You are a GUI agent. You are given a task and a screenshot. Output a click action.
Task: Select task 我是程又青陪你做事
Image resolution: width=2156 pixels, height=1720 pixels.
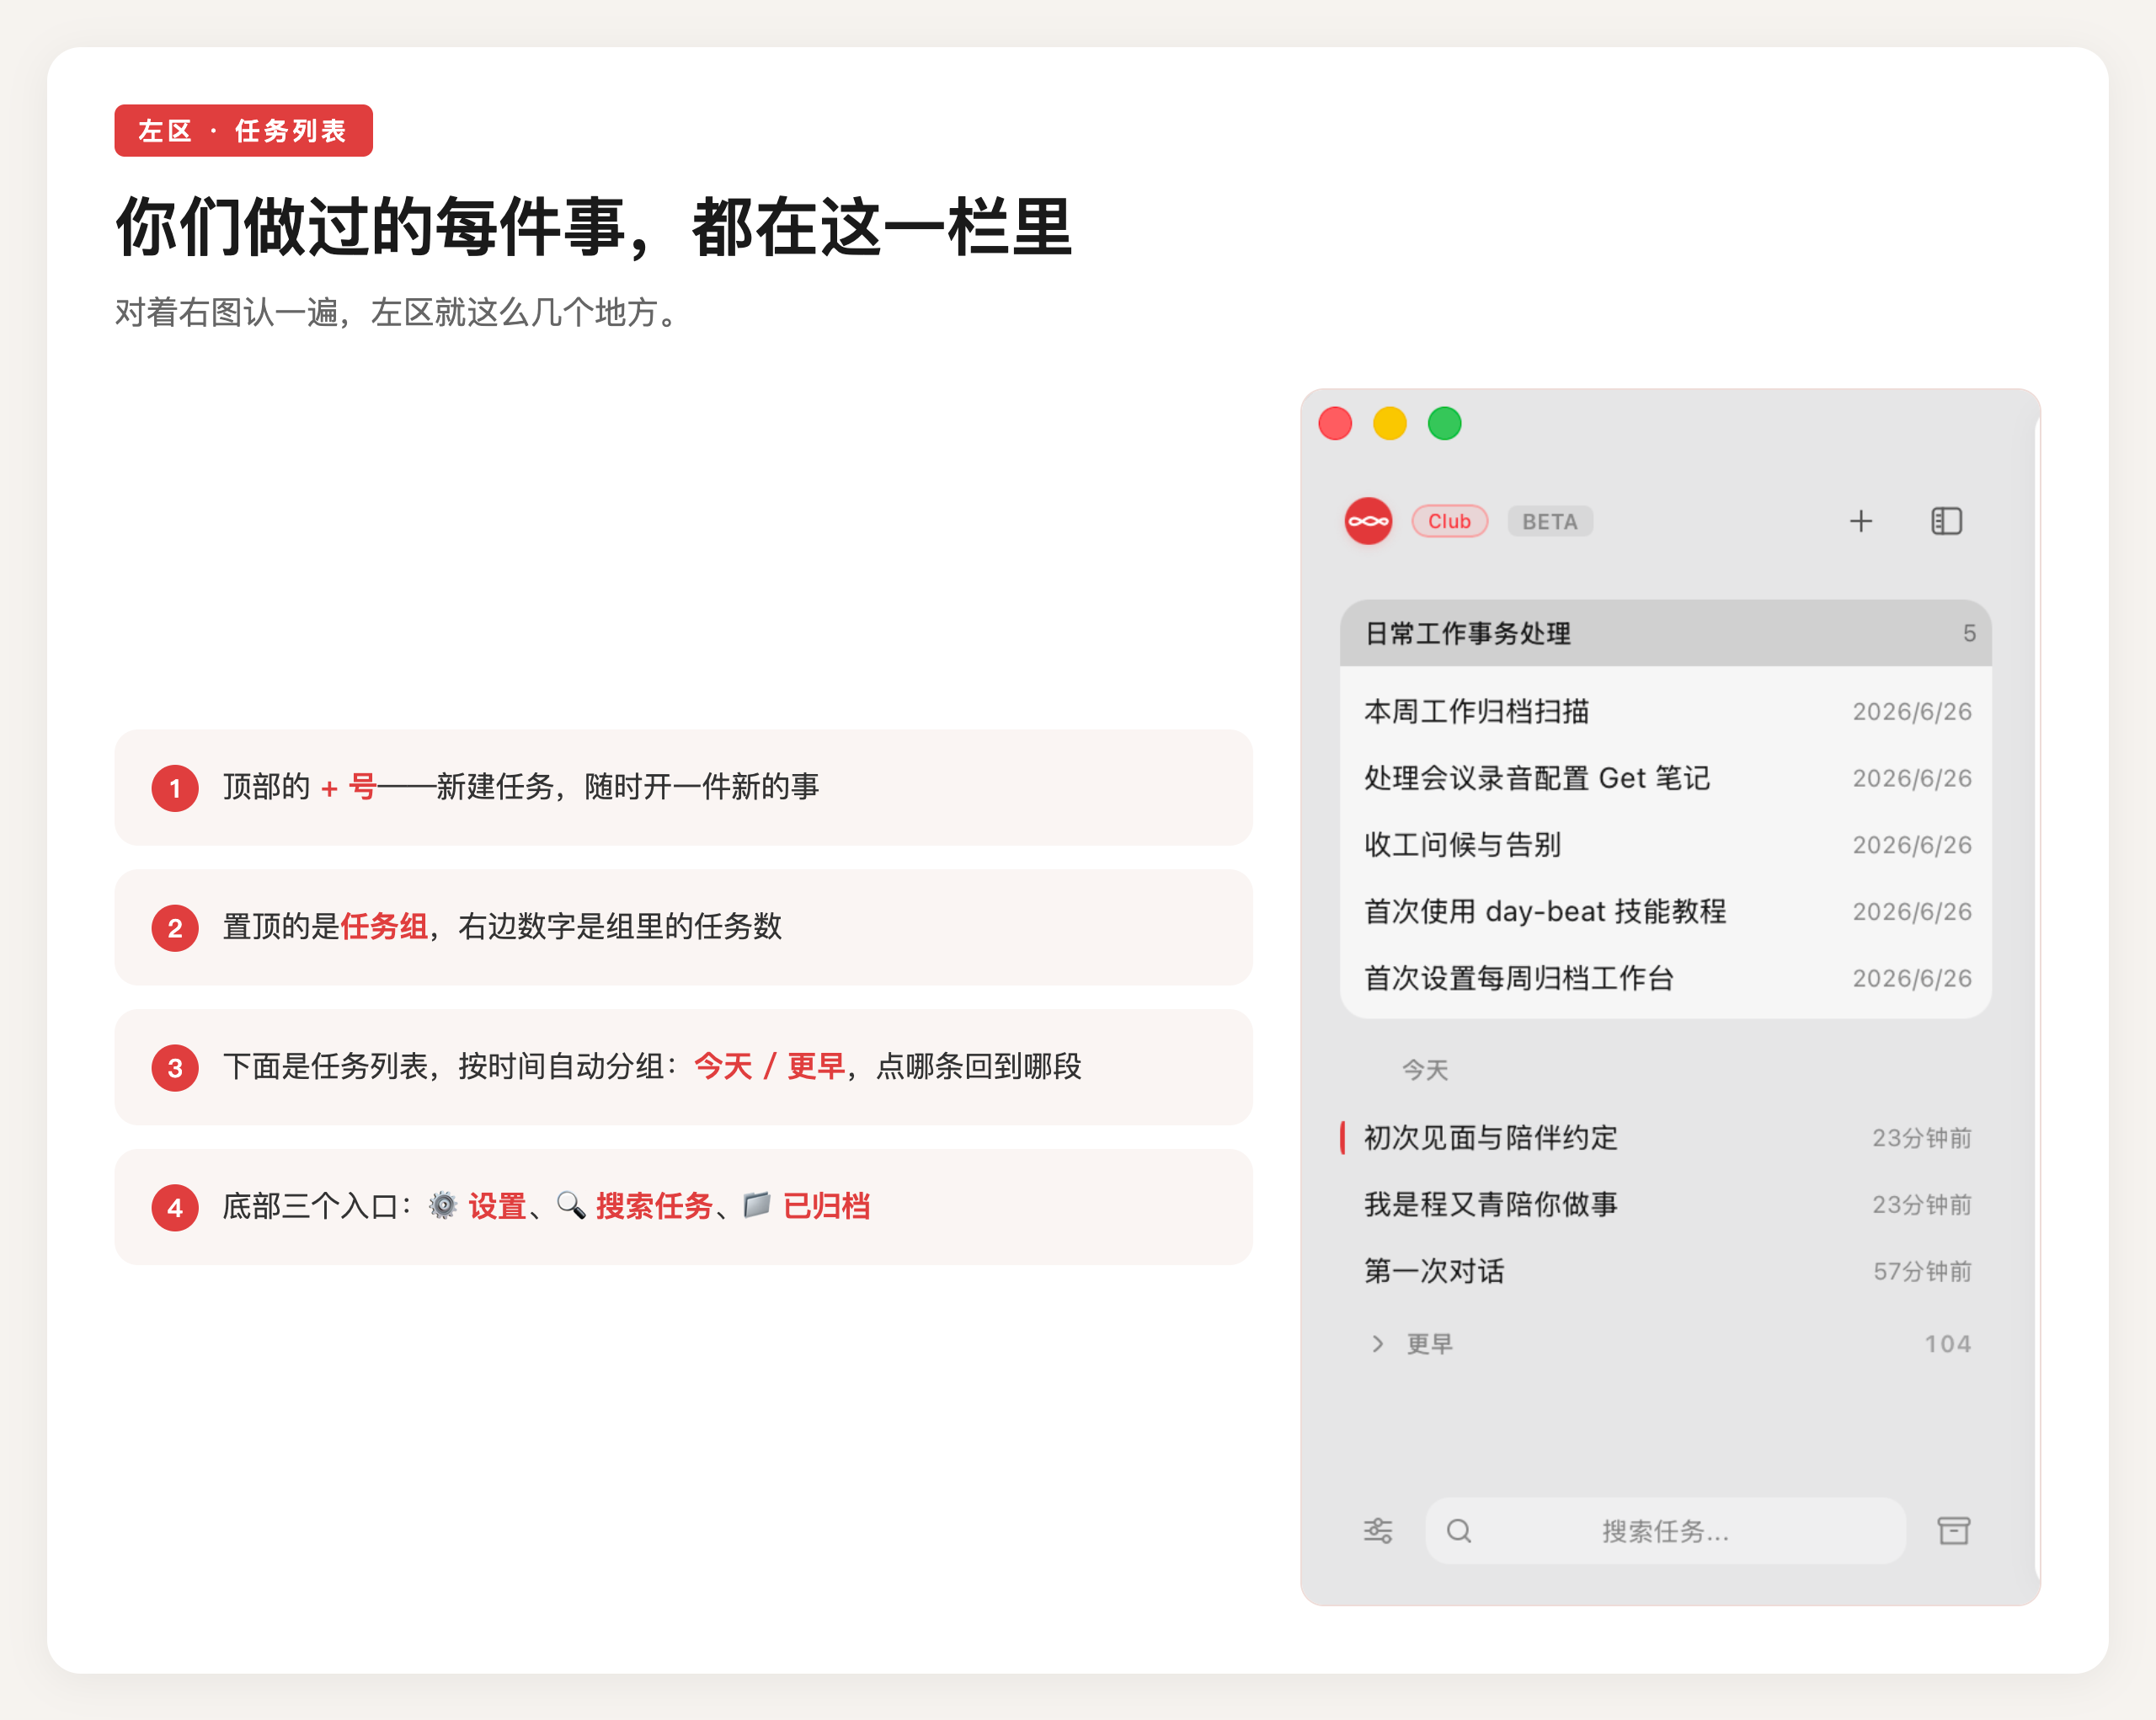click(x=1665, y=1204)
